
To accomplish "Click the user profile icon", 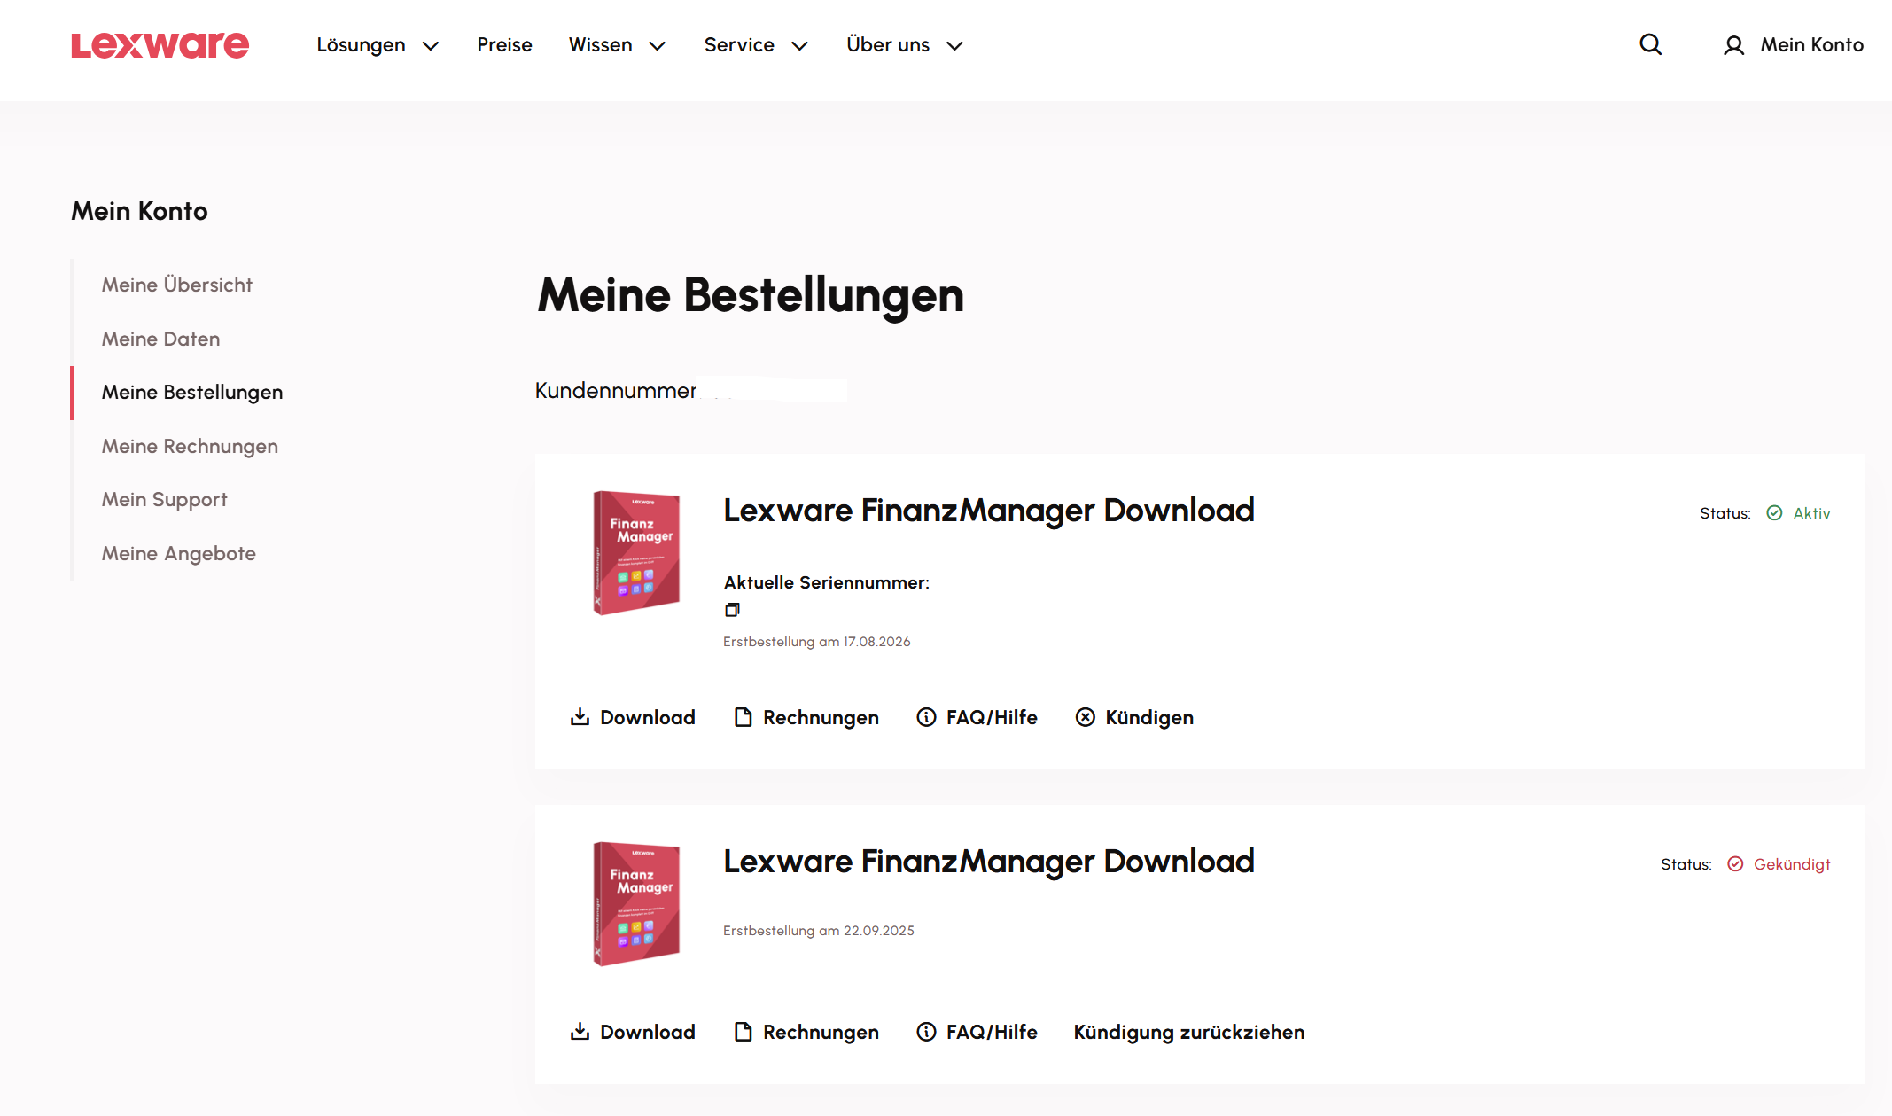I will [1733, 45].
